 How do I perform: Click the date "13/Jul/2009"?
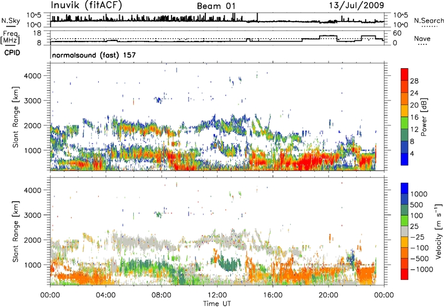tap(356, 5)
